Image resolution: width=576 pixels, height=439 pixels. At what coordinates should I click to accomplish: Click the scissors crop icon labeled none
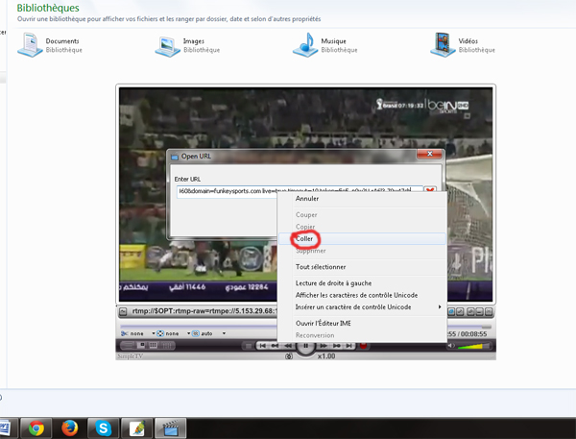(x=125, y=333)
